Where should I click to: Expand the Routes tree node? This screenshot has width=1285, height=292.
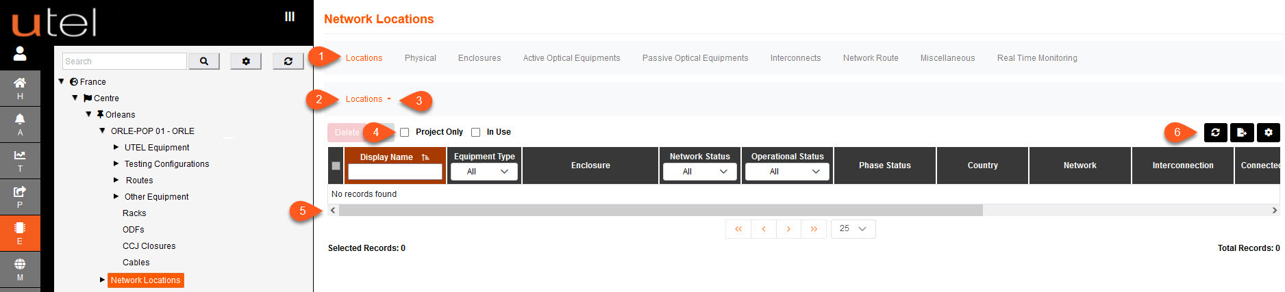116,180
